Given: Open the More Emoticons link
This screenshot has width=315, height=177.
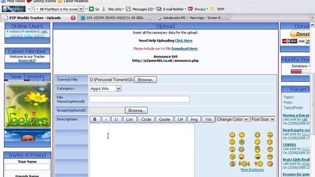Looking at the screenshot, I should (252, 170).
